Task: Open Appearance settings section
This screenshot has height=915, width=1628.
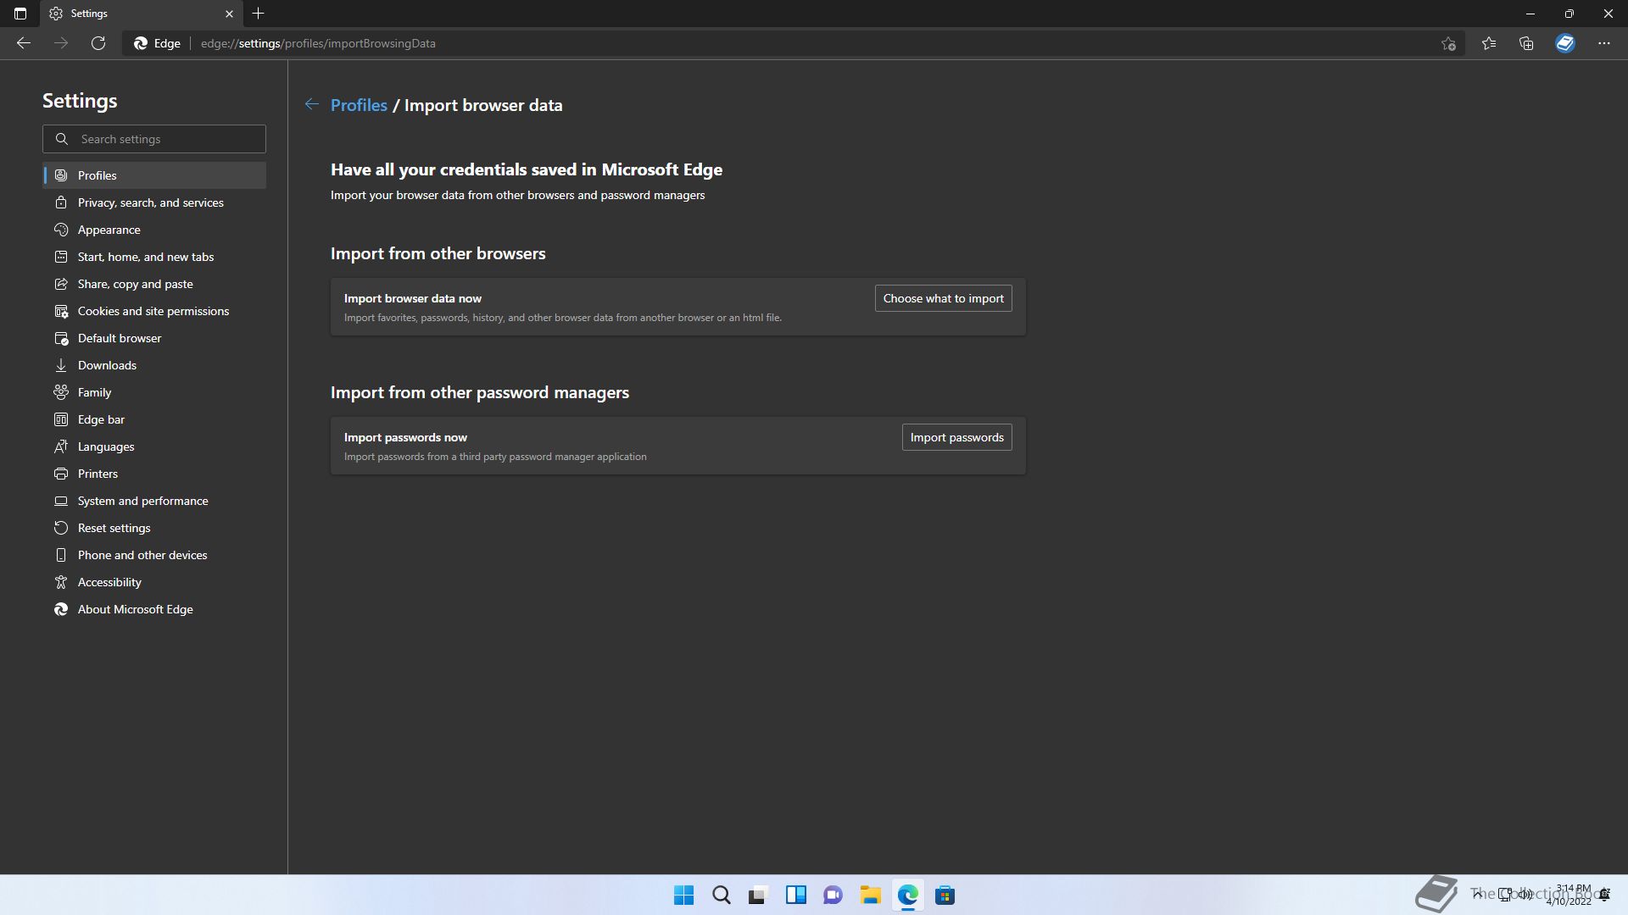Action: [154, 230]
